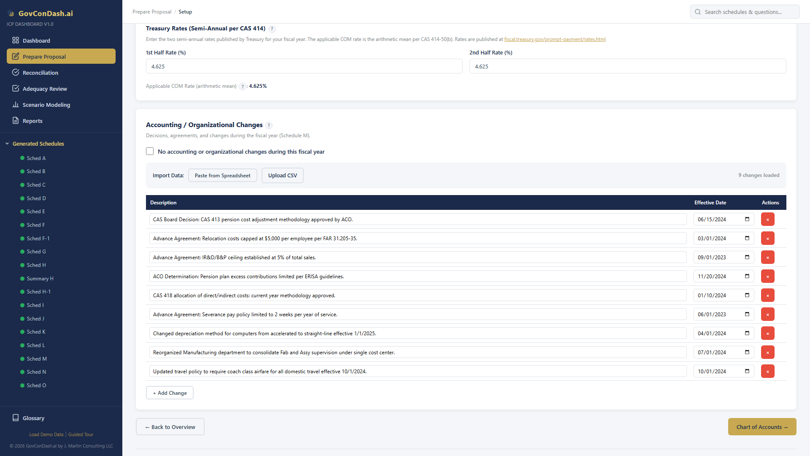This screenshot has width=810, height=456.
Task: Open Adequacy Review in sidebar
Action: pyautogui.click(x=45, y=89)
